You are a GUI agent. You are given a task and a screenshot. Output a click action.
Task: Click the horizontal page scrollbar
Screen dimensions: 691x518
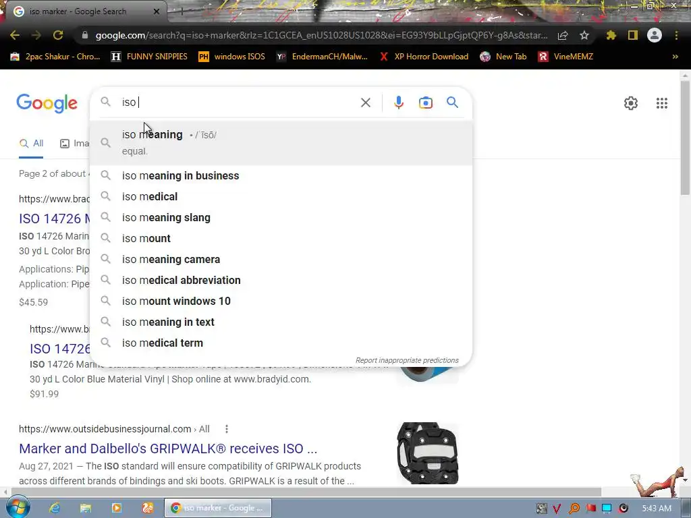pos(306,492)
